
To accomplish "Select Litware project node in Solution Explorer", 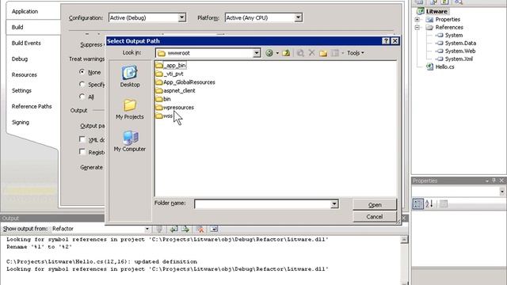I will click(436, 11).
